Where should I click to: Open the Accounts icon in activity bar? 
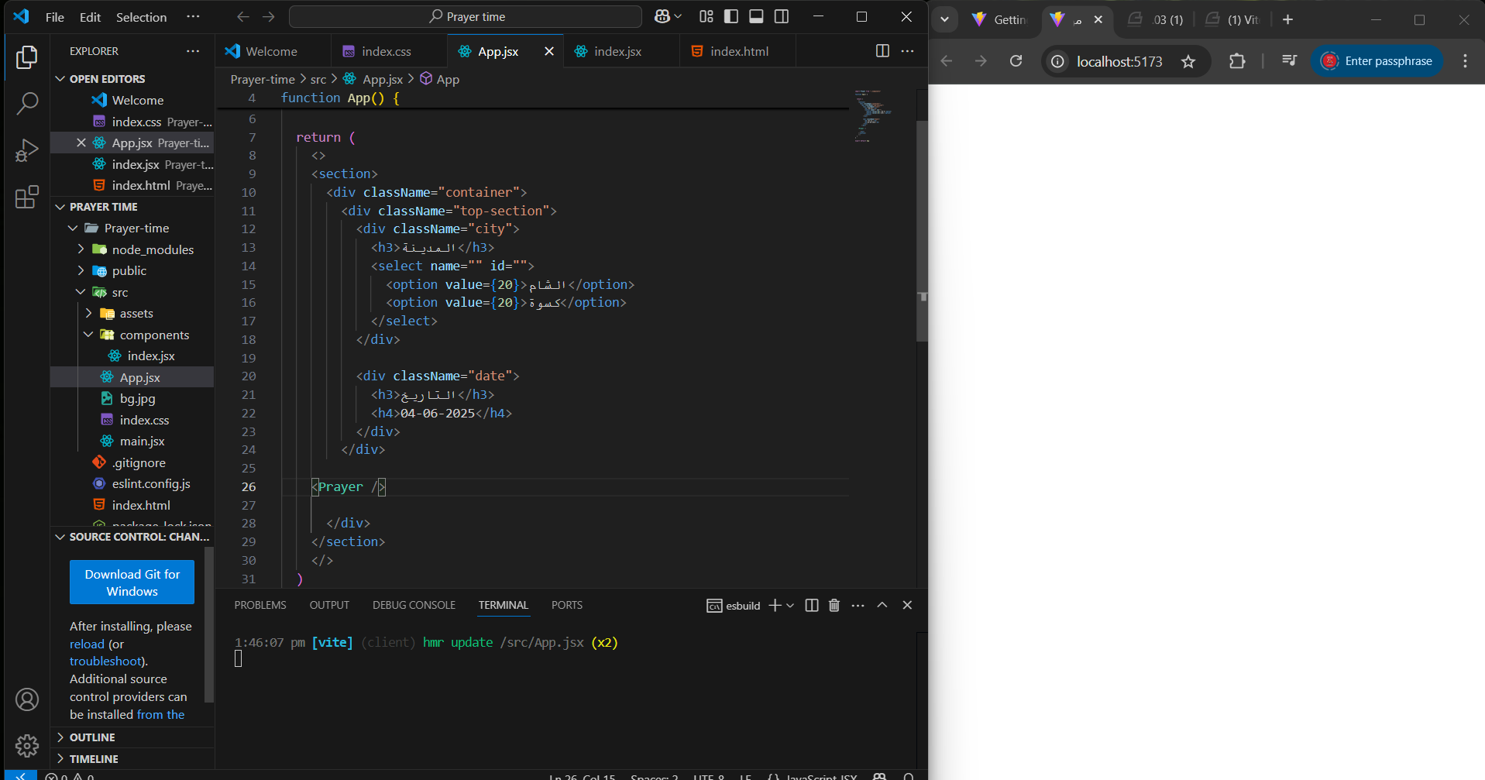click(27, 699)
